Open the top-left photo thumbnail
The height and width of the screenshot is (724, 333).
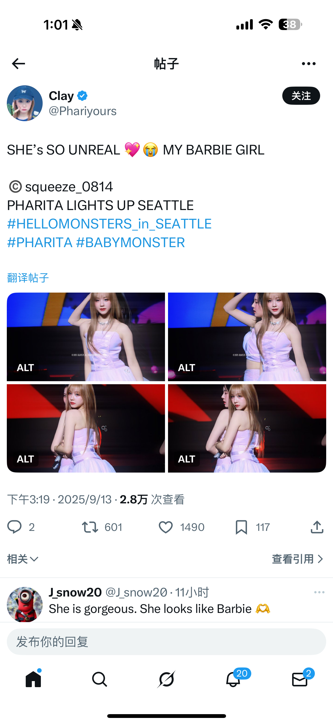(x=86, y=337)
